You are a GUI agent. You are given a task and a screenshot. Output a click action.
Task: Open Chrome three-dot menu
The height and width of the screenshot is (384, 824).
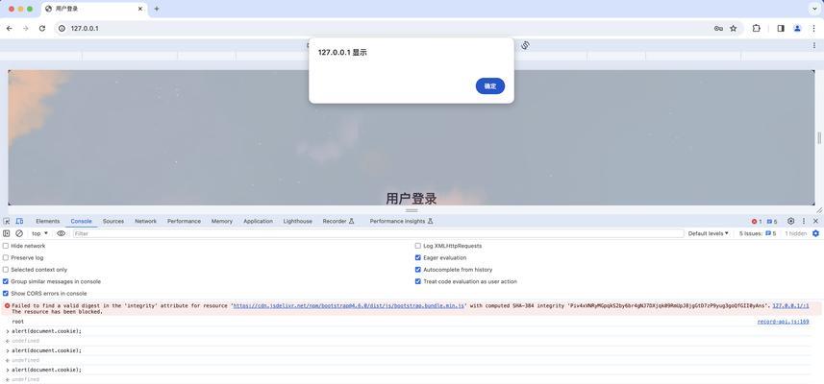point(813,29)
